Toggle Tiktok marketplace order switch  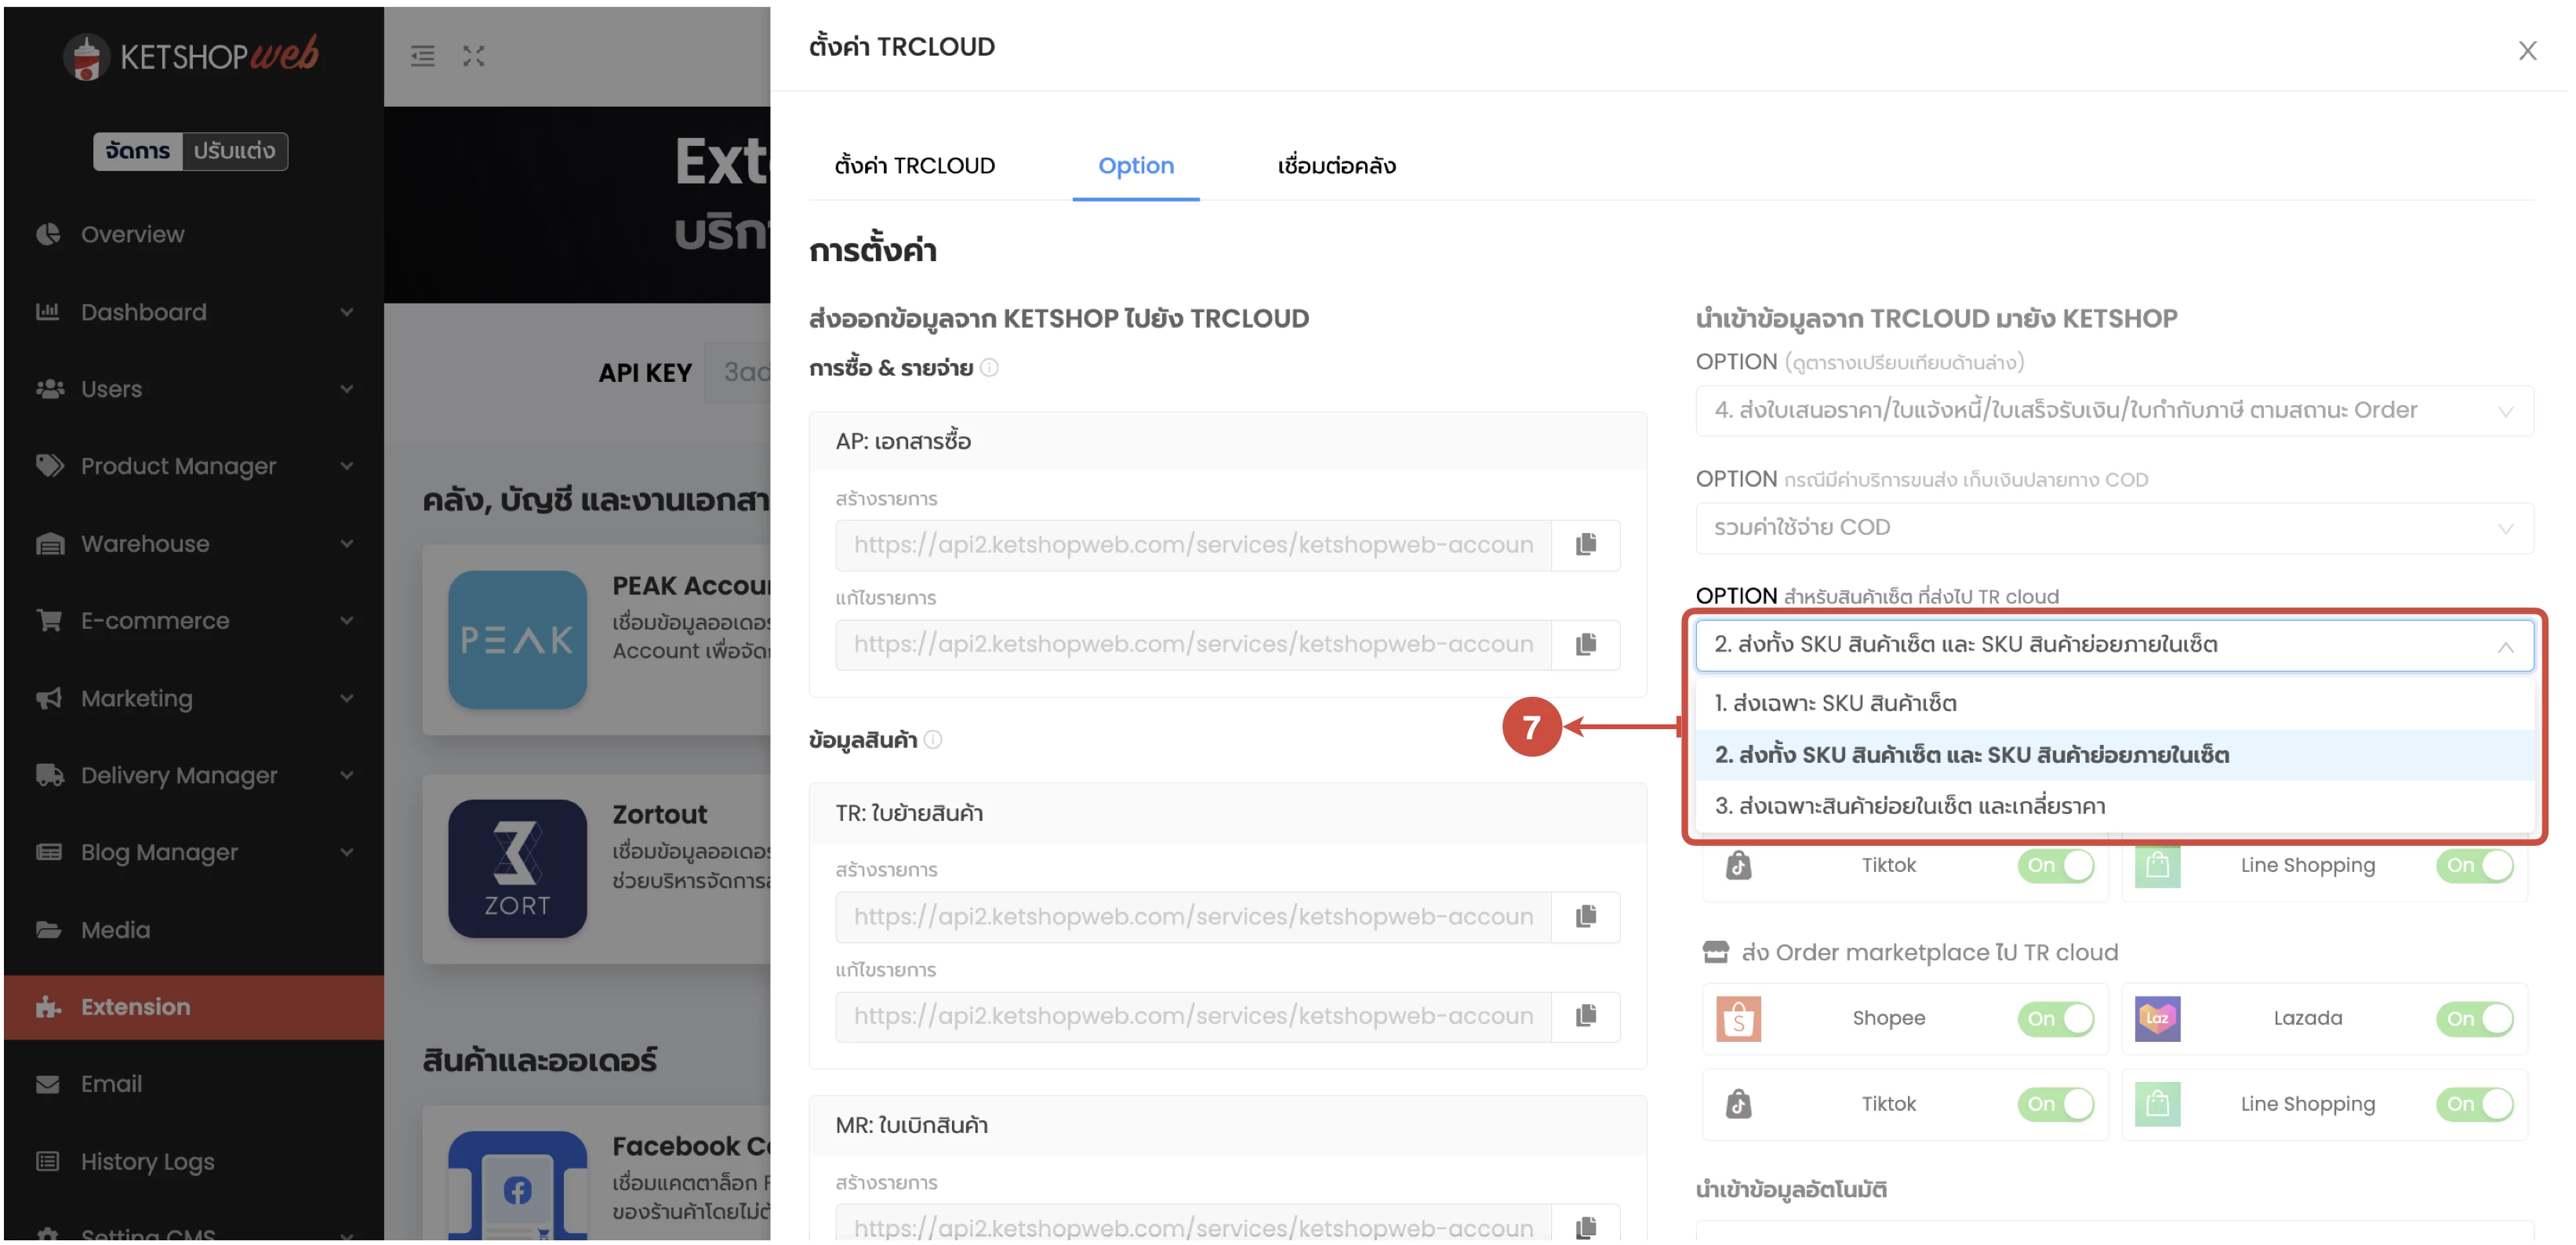(x=2055, y=1105)
